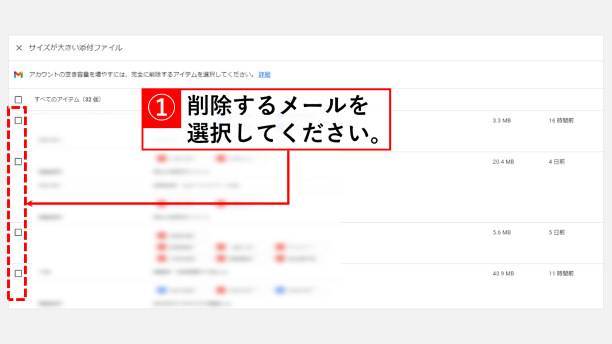Mark the 43.9 MB email checkbox
Viewport: 612px width, 344px height.
tap(19, 274)
